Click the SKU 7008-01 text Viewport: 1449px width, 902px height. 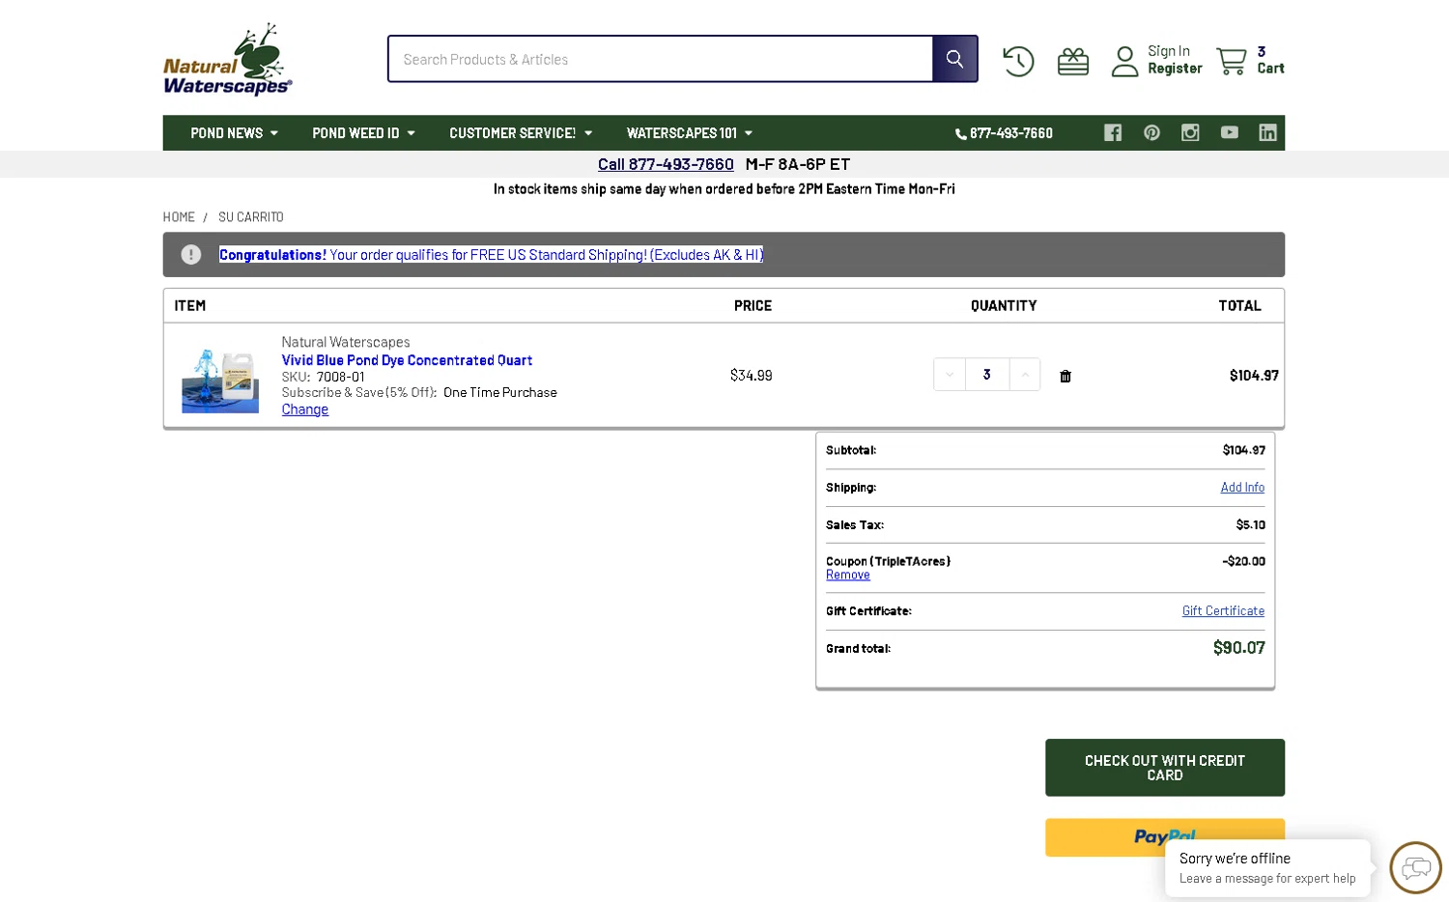point(324,377)
